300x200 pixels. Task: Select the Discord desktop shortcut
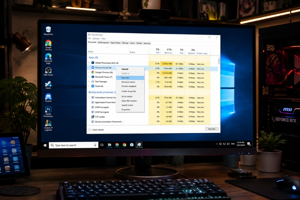[x=48, y=97]
